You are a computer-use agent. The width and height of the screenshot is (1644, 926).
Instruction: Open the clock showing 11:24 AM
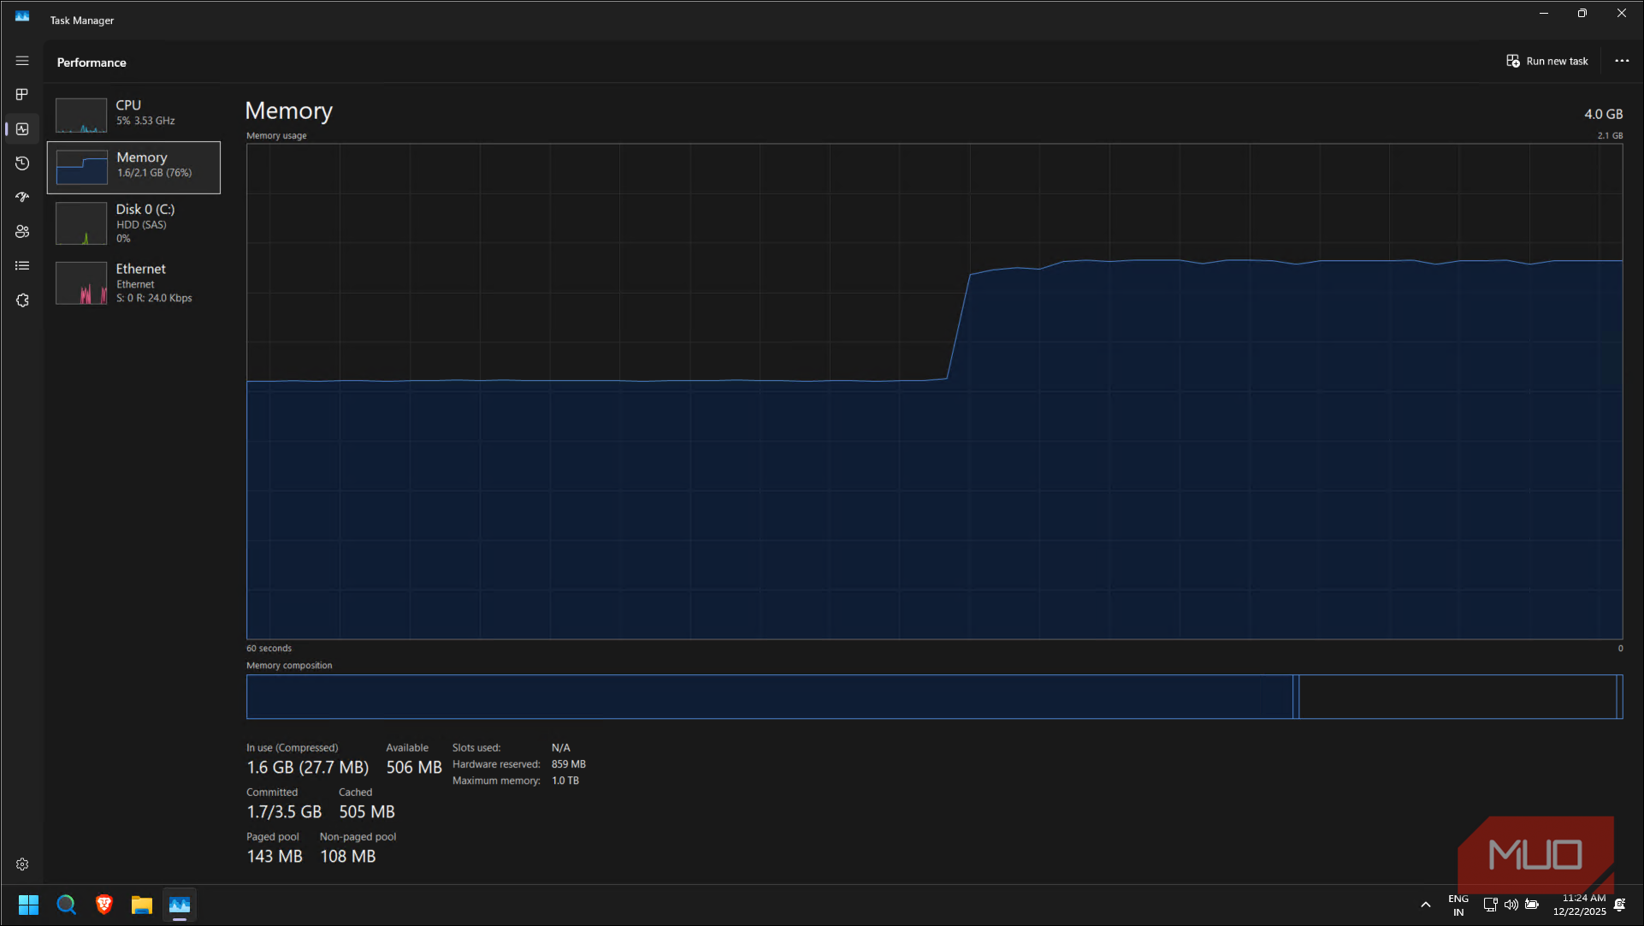pos(1579,905)
